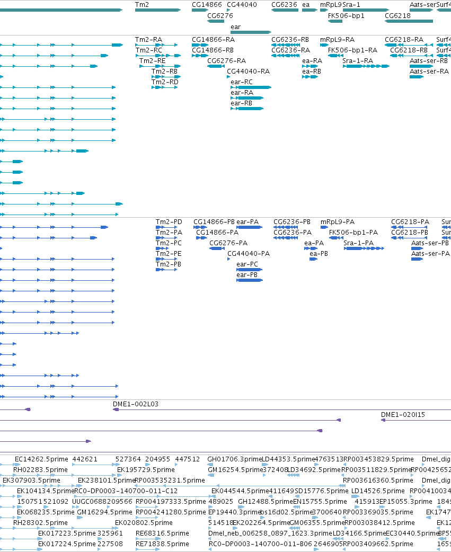Choose the CG6276-RA transcript
The height and width of the screenshot is (552, 451).
pos(216,66)
